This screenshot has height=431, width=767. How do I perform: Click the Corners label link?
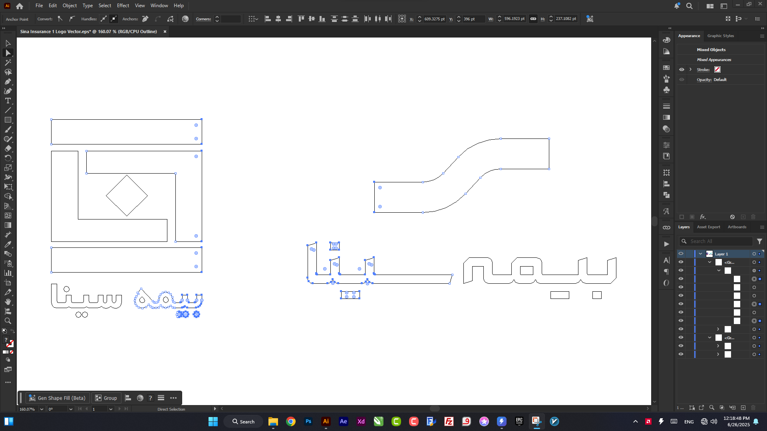pyautogui.click(x=203, y=19)
